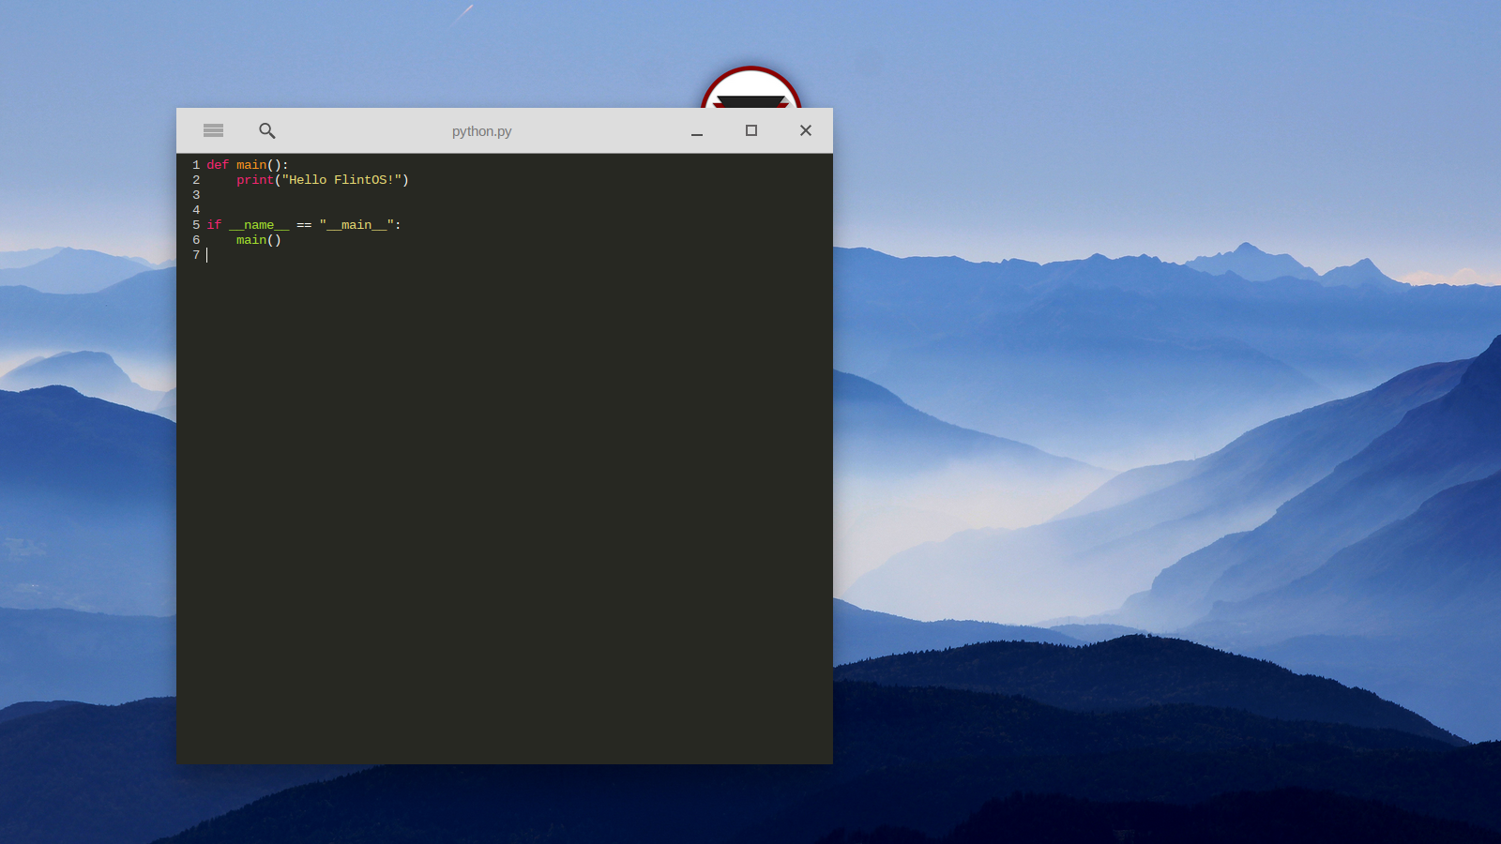Click line number 3 in the gutter
The width and height of the screenshot is (1501, 844).
196,195
